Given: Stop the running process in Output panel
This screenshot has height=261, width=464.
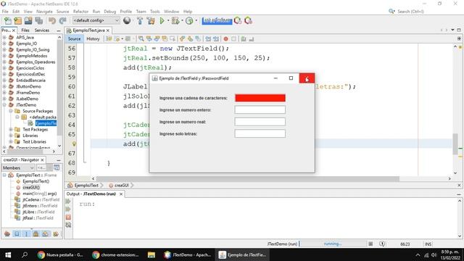Looking at the screenshot, I should click(x=68, y=217).
